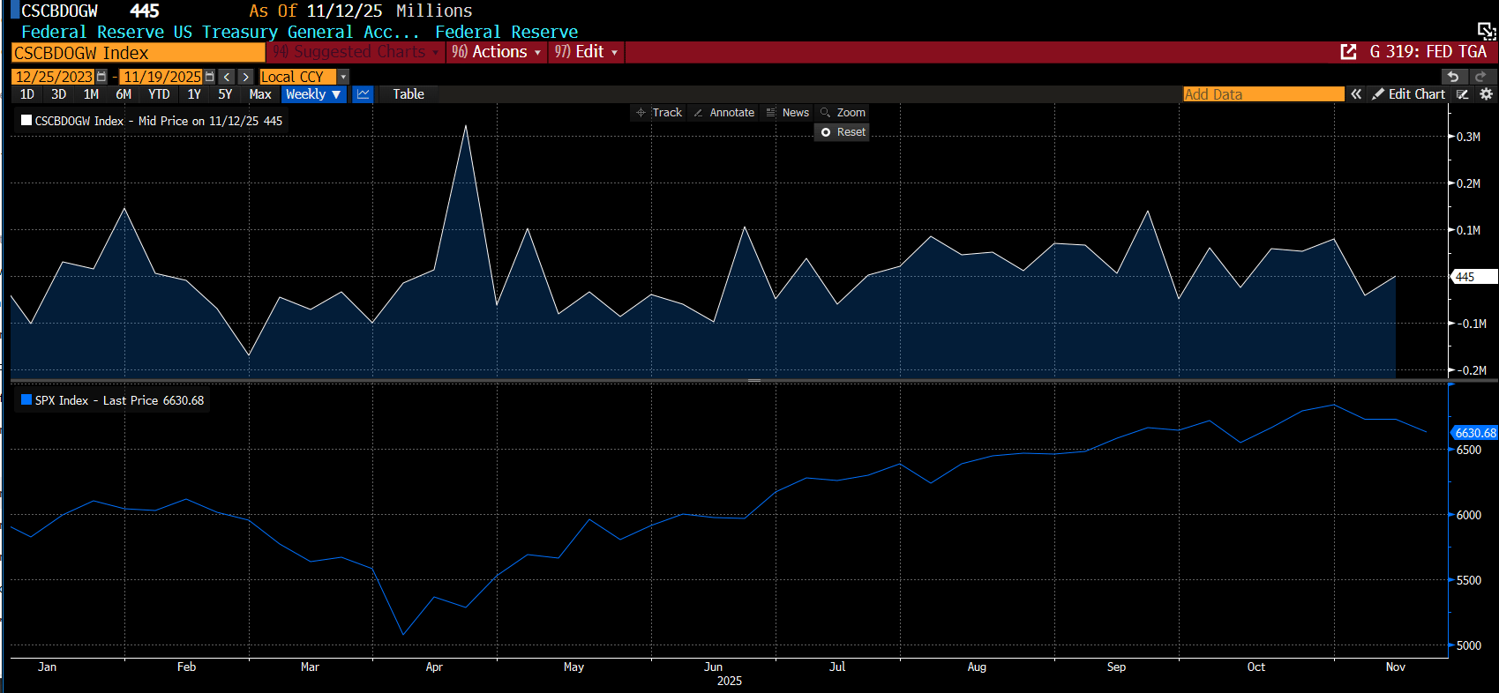Click the line chart type icon
This screenshot has height=693, width=1499.
point(363,94)
